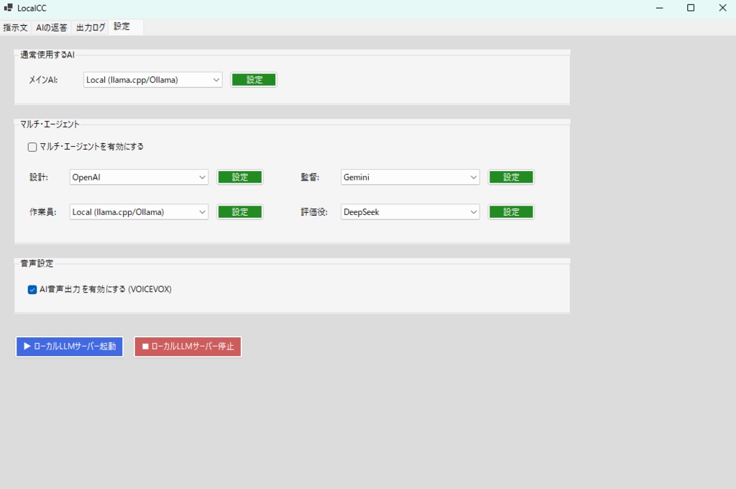Click 設定 button for the 監督 agent
Screen dimensions: 736x489
[511, 177]
